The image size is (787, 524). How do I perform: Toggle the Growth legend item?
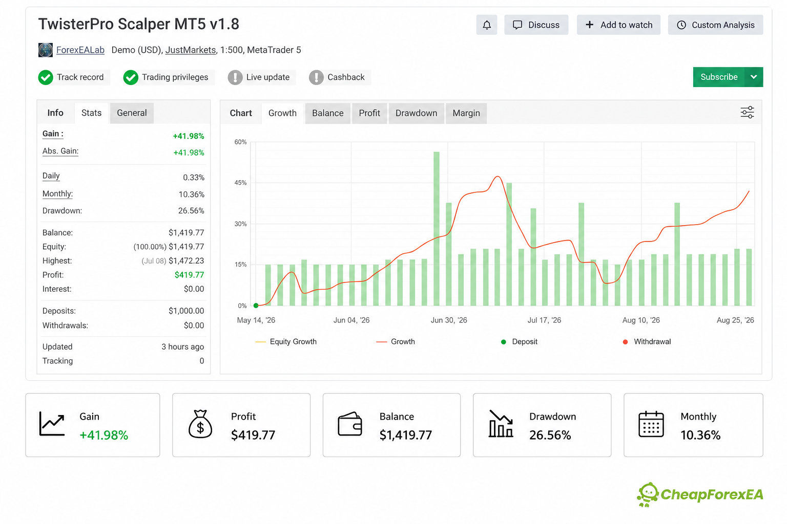[x=396, y=342]
